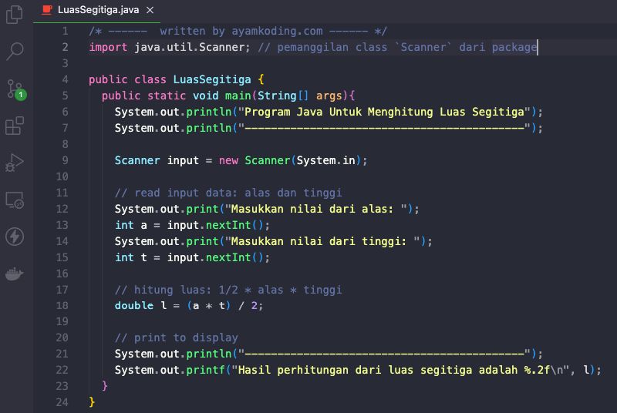Click line number 9 in the gutter

65,160
